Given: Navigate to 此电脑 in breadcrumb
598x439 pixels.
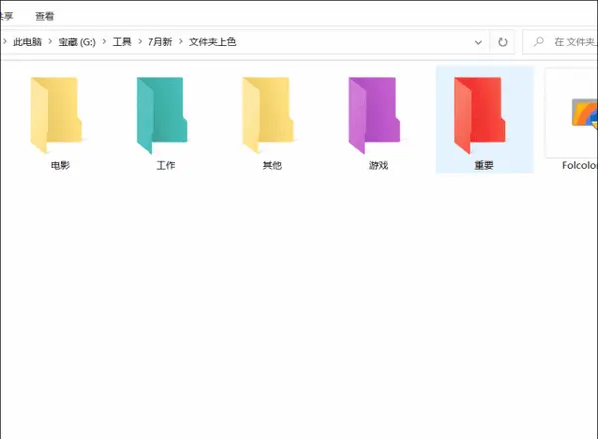Looking at the screenshot, I should (x=27, y=42).
